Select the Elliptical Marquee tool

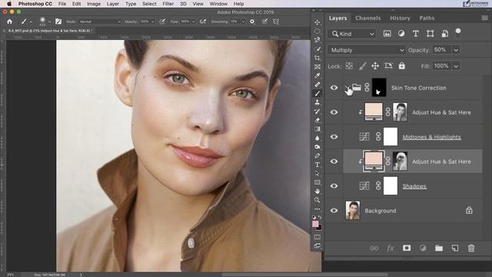pyautogui.click(x=317, y=31)
